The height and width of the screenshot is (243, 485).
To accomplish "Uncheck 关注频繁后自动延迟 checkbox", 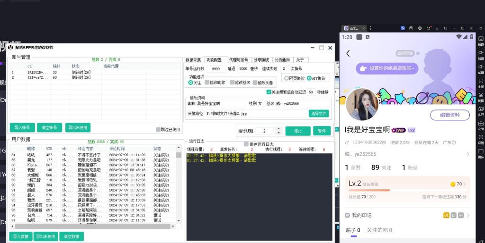I will (269, 92).
